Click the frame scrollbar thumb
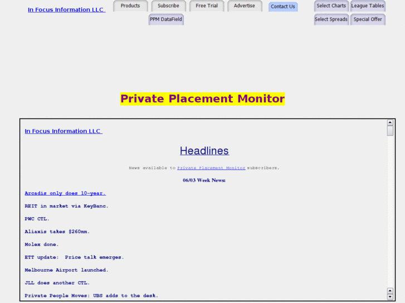This screenshot has height=303, width=405. coord(390,131)
